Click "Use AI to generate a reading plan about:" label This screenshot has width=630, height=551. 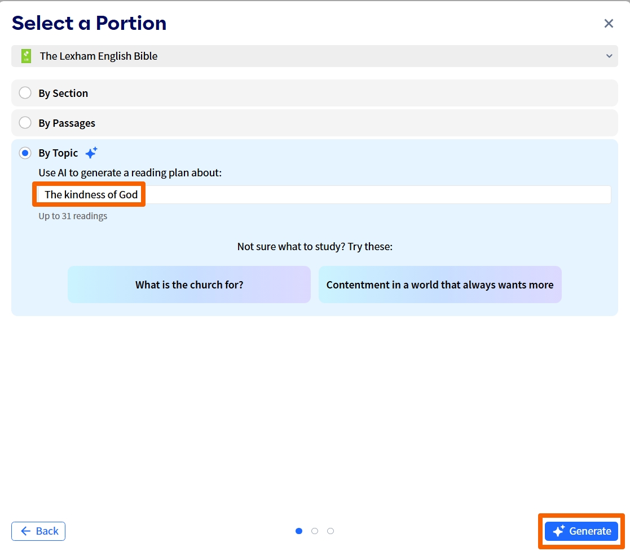pyautogui.click(x=130, y=173)
